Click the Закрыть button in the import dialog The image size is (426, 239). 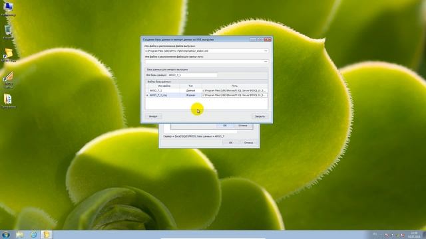260,116
